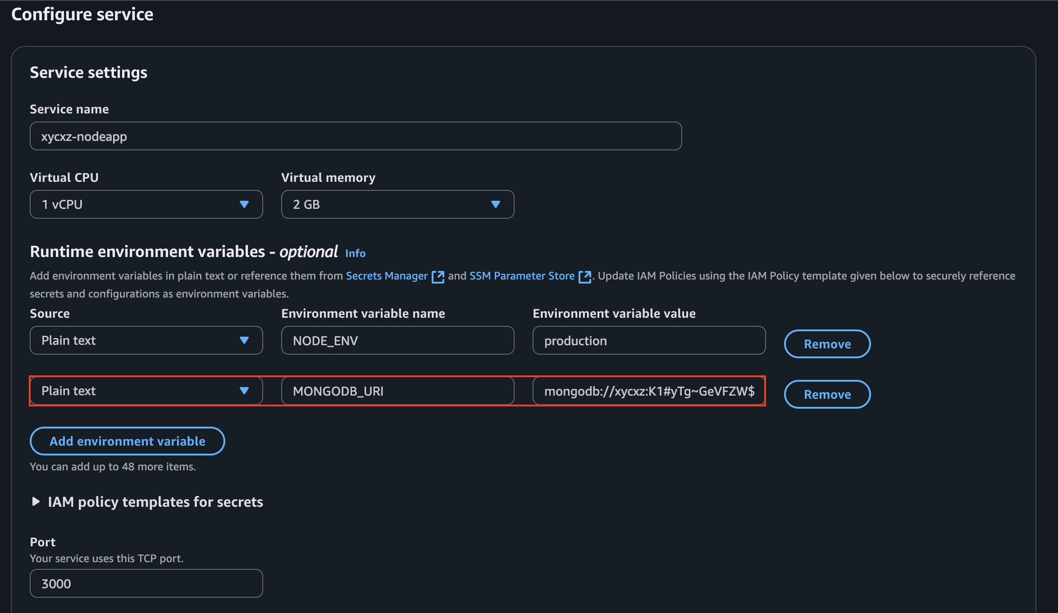This screenshot has width=1058, height=613.
Task: Remove the MONGODB_URI environment variable
Action: [x=827, y=394]
